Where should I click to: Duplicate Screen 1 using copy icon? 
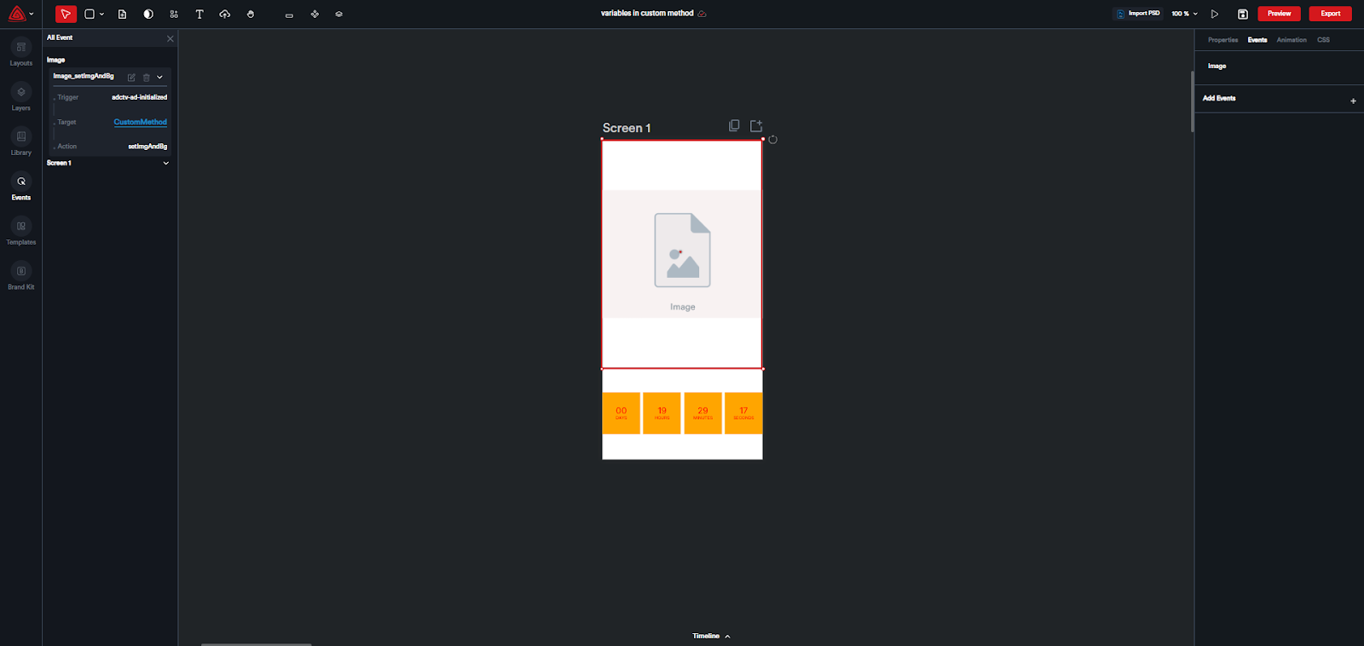click(x=734, y=126)
